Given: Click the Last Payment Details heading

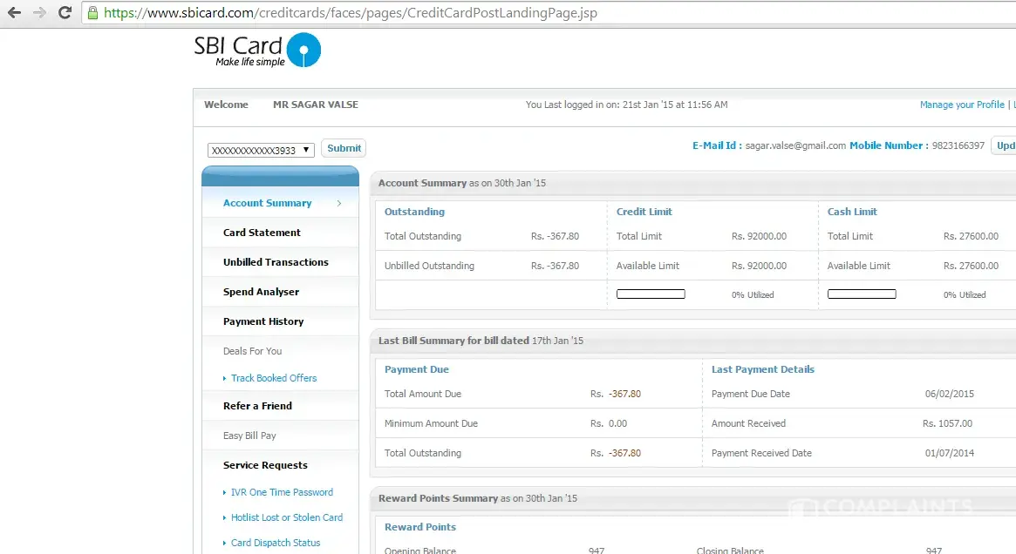Looking at the screenshot, I should pyautogui.click(x=762, y=369).
